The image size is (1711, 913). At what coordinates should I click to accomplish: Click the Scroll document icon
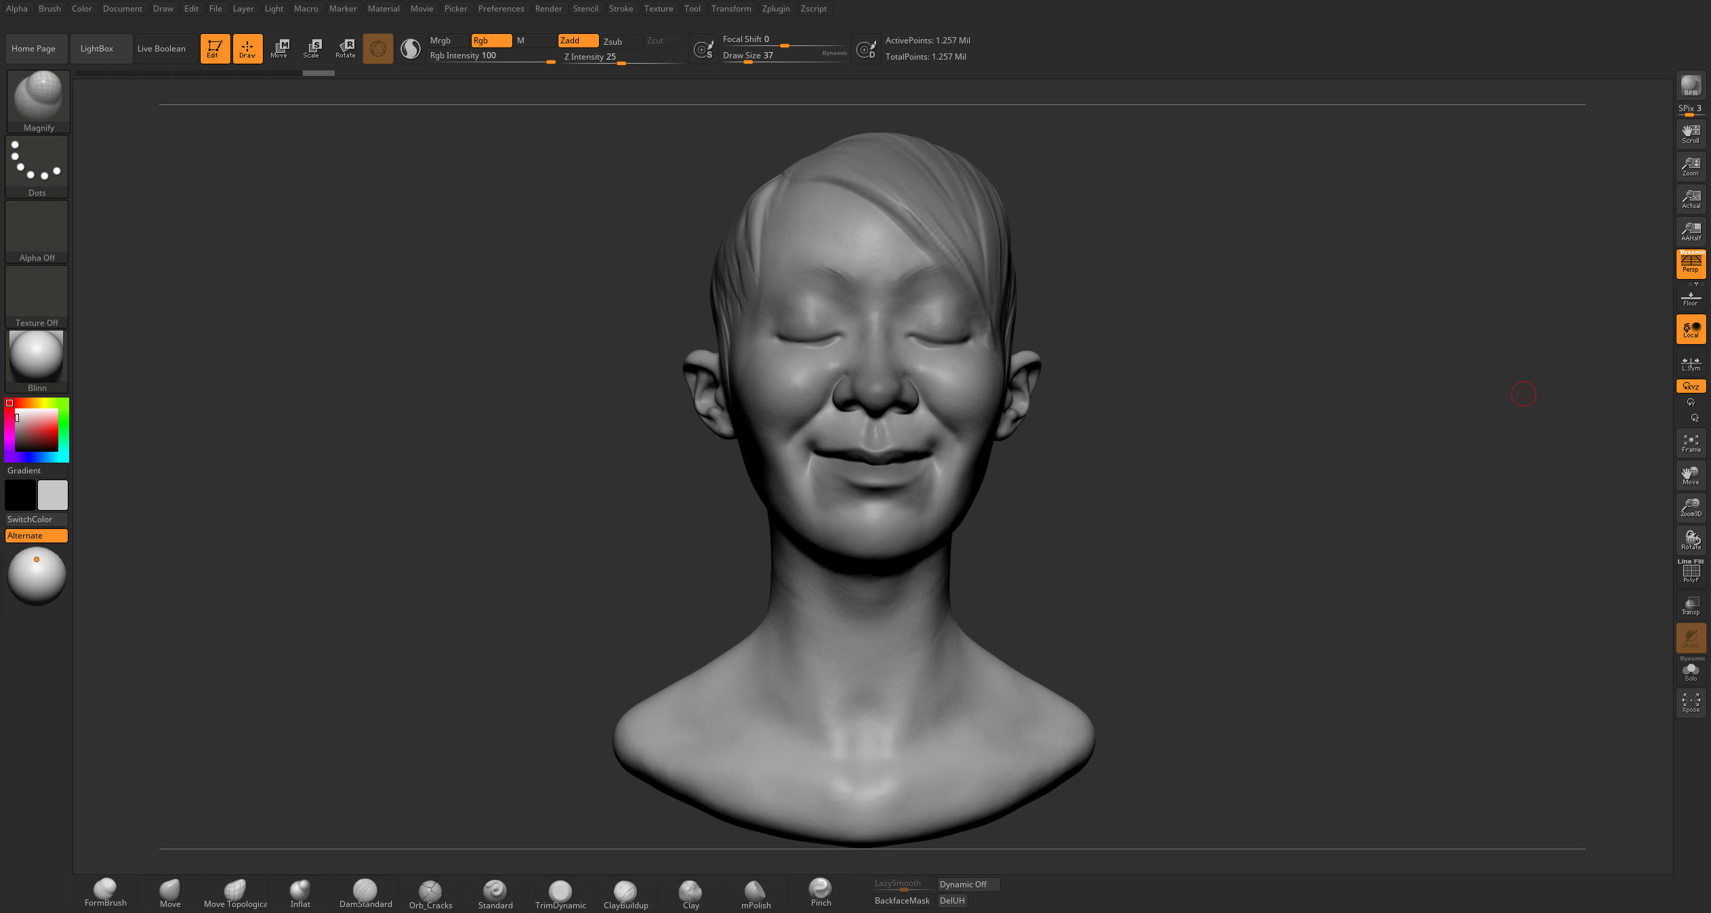1691,133
